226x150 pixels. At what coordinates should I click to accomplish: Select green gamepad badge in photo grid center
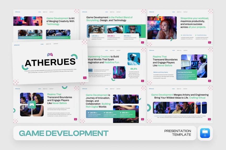pyautogui.click(x=32, y=105)
